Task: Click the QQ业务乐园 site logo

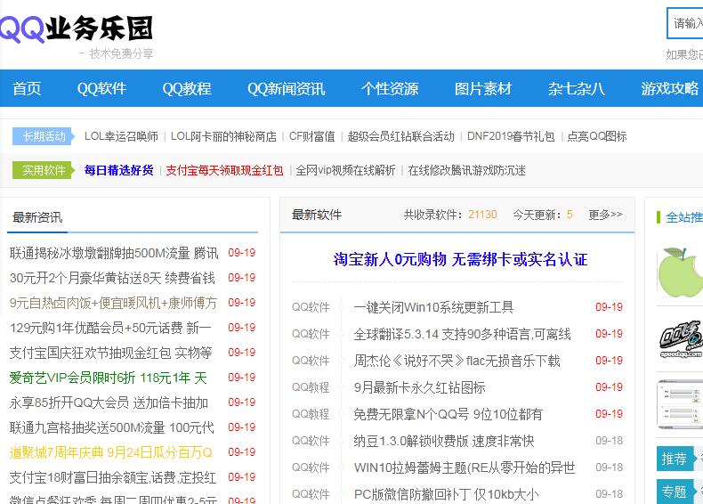Action: click(x=77, y=28)
